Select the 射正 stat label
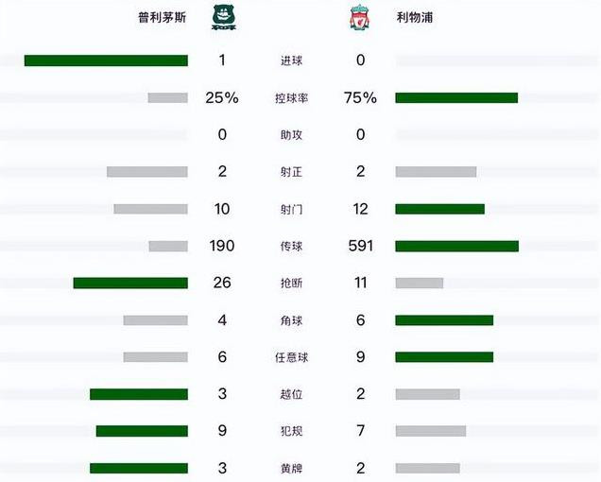 pos(291,172)
